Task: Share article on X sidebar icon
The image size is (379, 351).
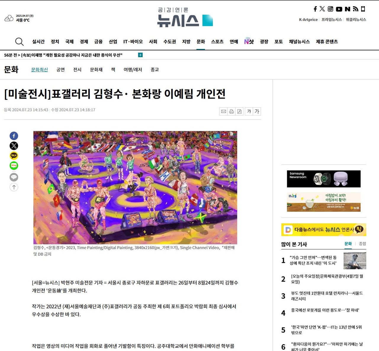Action: coord(14,146)
